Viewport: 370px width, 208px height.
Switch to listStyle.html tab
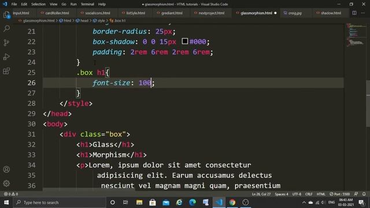pos(135,13)
